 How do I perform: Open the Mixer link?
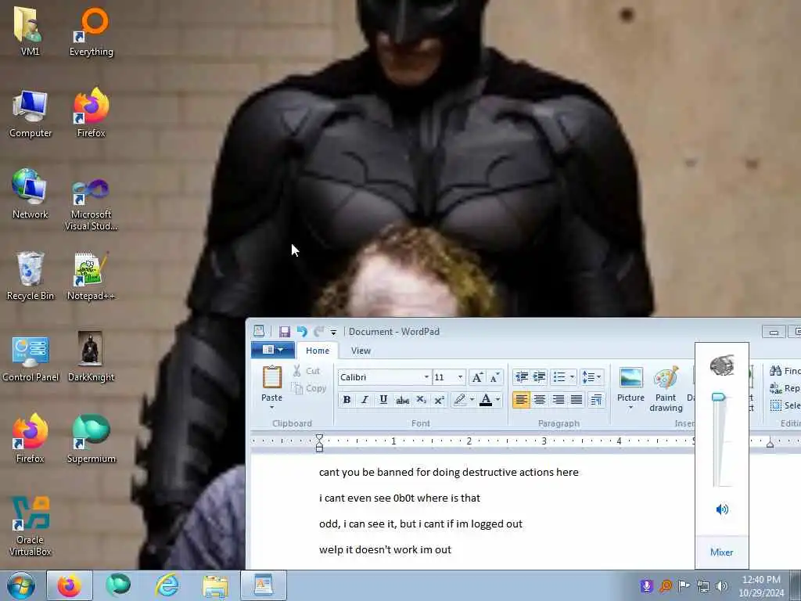click(x=721, y=552)
